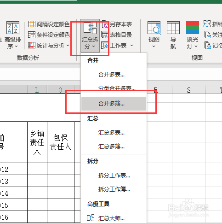Click the 视图 group label at bottom
This screenshot has height=223, width=222.
click(197, 58)
